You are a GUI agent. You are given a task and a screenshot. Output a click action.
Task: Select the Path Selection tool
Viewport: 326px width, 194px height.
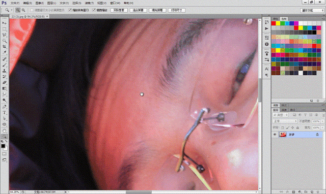[x=5, y=118]
